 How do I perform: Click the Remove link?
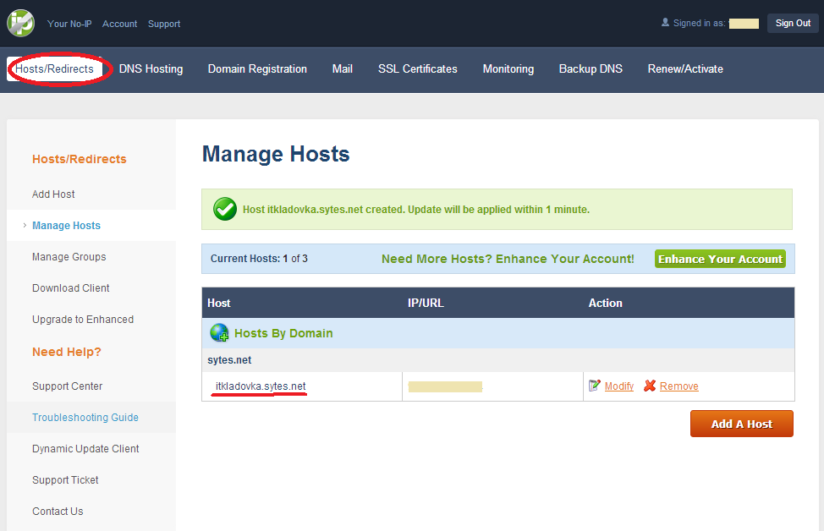pos(679,386)
